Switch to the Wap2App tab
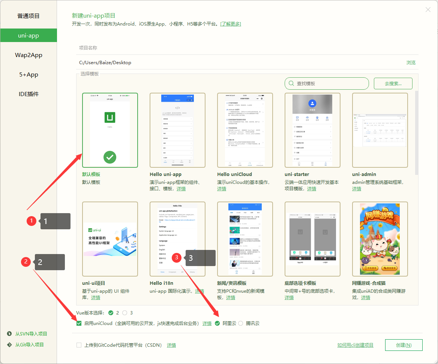This screenshot has height=364, width=438. click(x=28, y=55)
